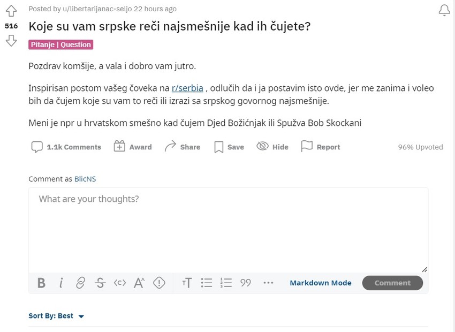Insert a numbered list
The width and height of the screenshot is (455, 332).
tap(226, 283)
